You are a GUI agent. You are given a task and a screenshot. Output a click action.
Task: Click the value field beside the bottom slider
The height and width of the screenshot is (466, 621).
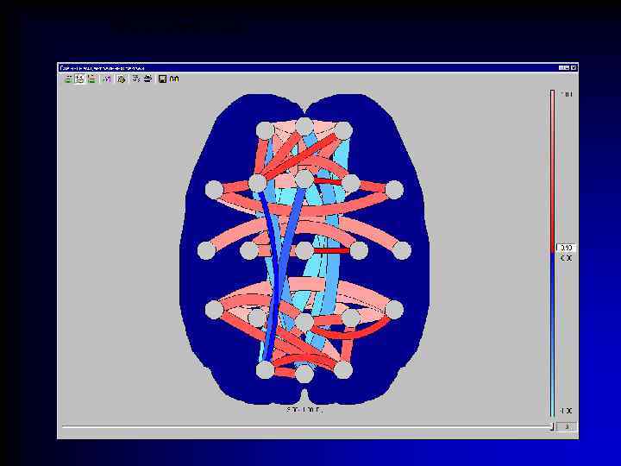[x=567, y=427]
